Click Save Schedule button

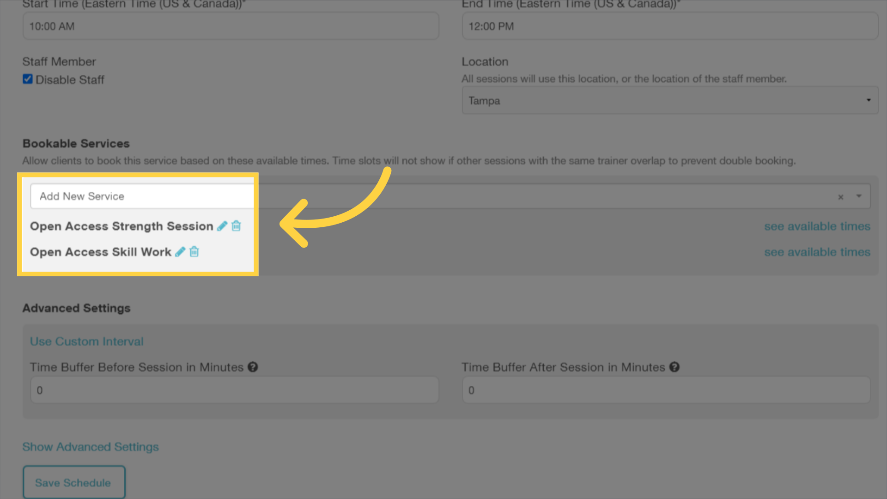pyautogui.click(x=74, y=482)
